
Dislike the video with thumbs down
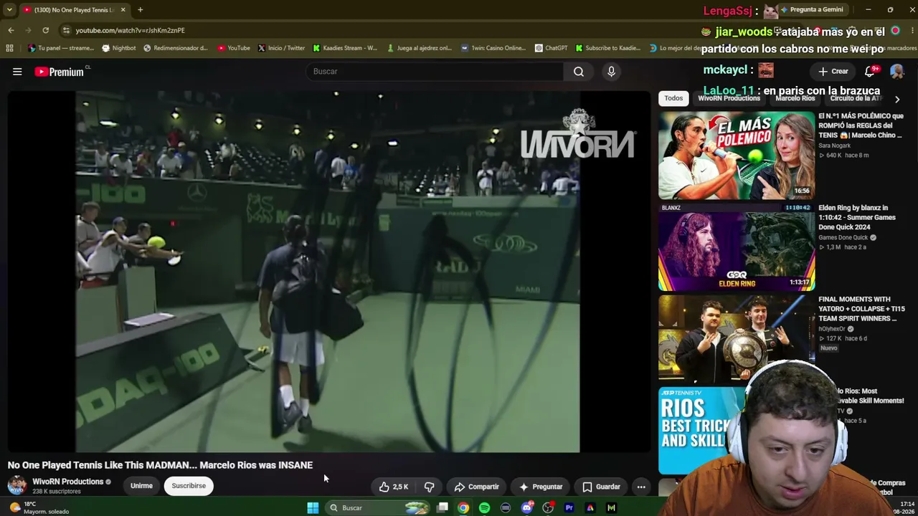[429, 487]
